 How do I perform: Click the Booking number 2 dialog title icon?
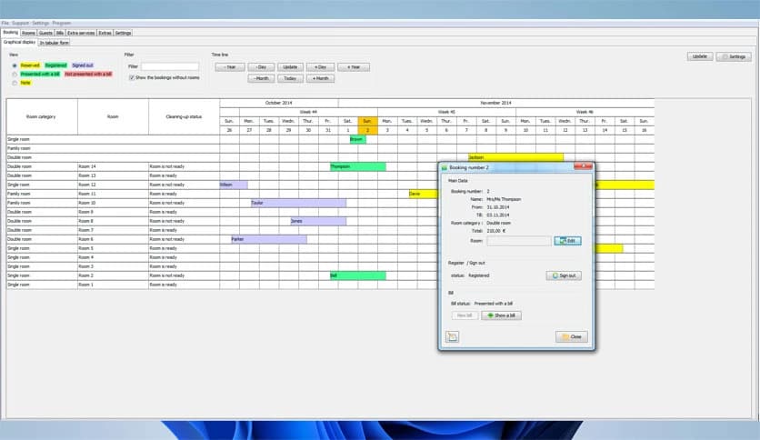[x=445, y=168]
